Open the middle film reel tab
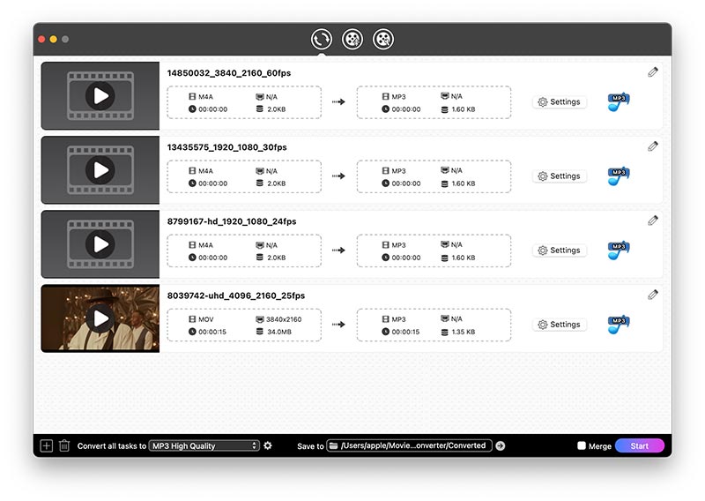 click(x=352, y=39)
